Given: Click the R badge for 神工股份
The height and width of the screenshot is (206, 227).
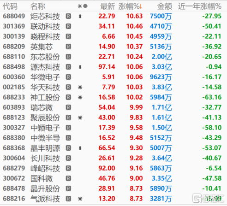Looking at the screenshot, I should 68,97.
